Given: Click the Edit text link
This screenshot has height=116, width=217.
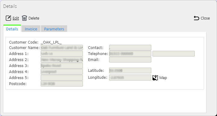Looking at the screenshot, I should (x=16, y=18).
